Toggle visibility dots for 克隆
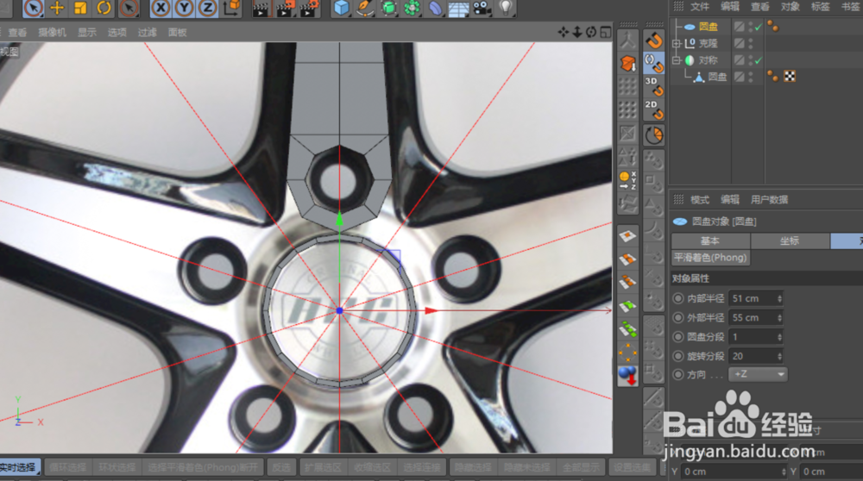 pos(751,43)
